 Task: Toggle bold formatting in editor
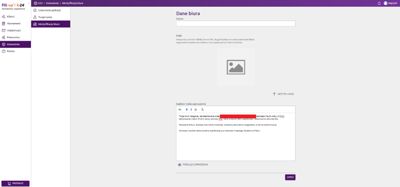tap(186, 109)
